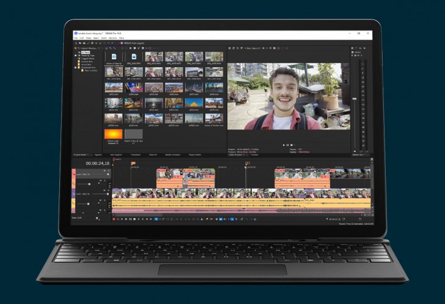Open the Options menu
445x304 pixels.
[112, 38]
